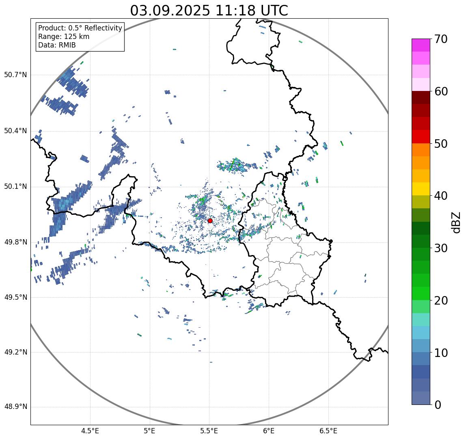Click the colorbar 50 tick label

441,144
